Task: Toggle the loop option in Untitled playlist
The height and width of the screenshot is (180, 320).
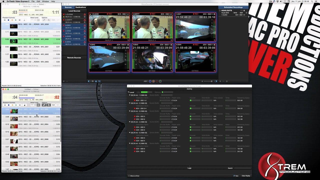Action: [x=49, y=105]
